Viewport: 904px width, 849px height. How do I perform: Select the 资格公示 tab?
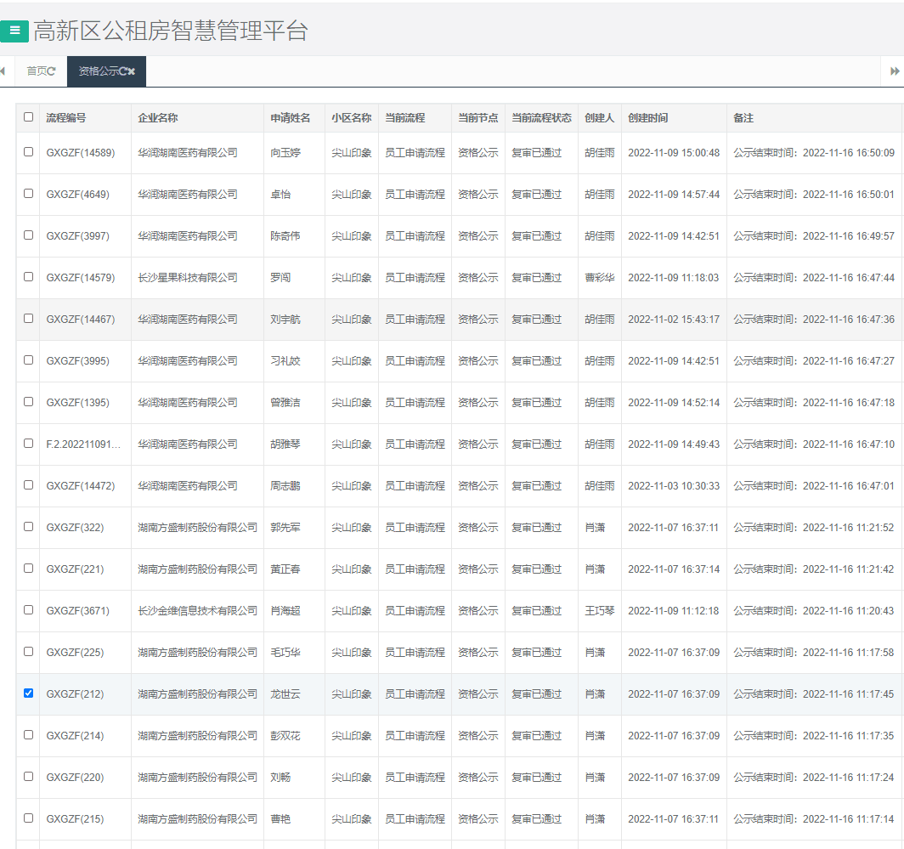tap(98, 71)
